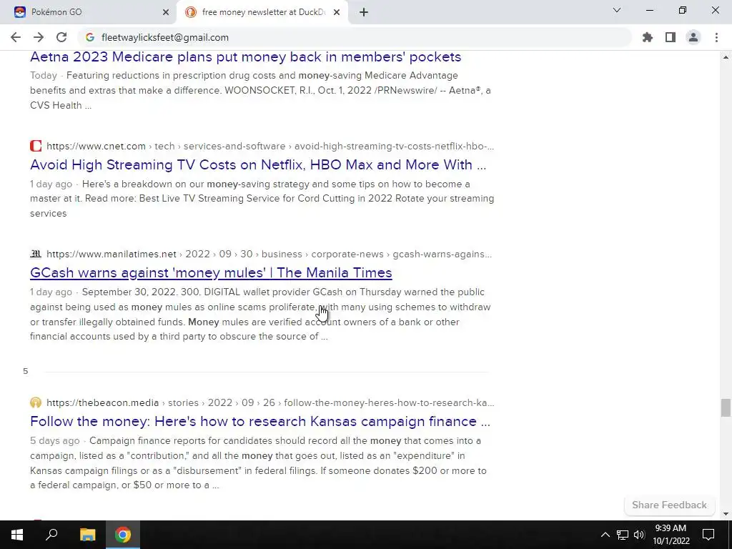Reload the current page

(61, 37)
